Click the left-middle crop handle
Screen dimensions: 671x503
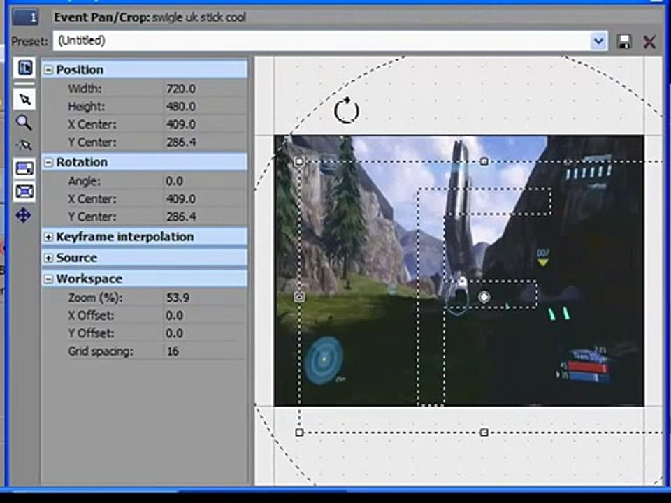[x=300, y=297]
